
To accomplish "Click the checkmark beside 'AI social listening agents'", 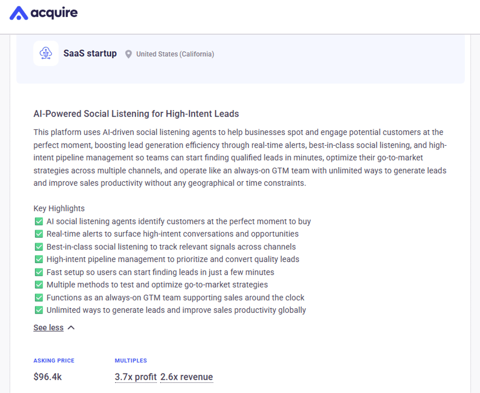I will (x=38, y=221).
